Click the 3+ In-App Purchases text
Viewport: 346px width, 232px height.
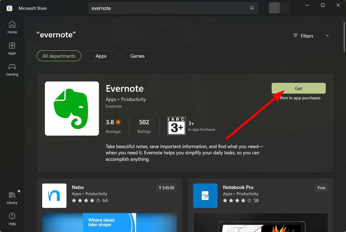(202, 126)
